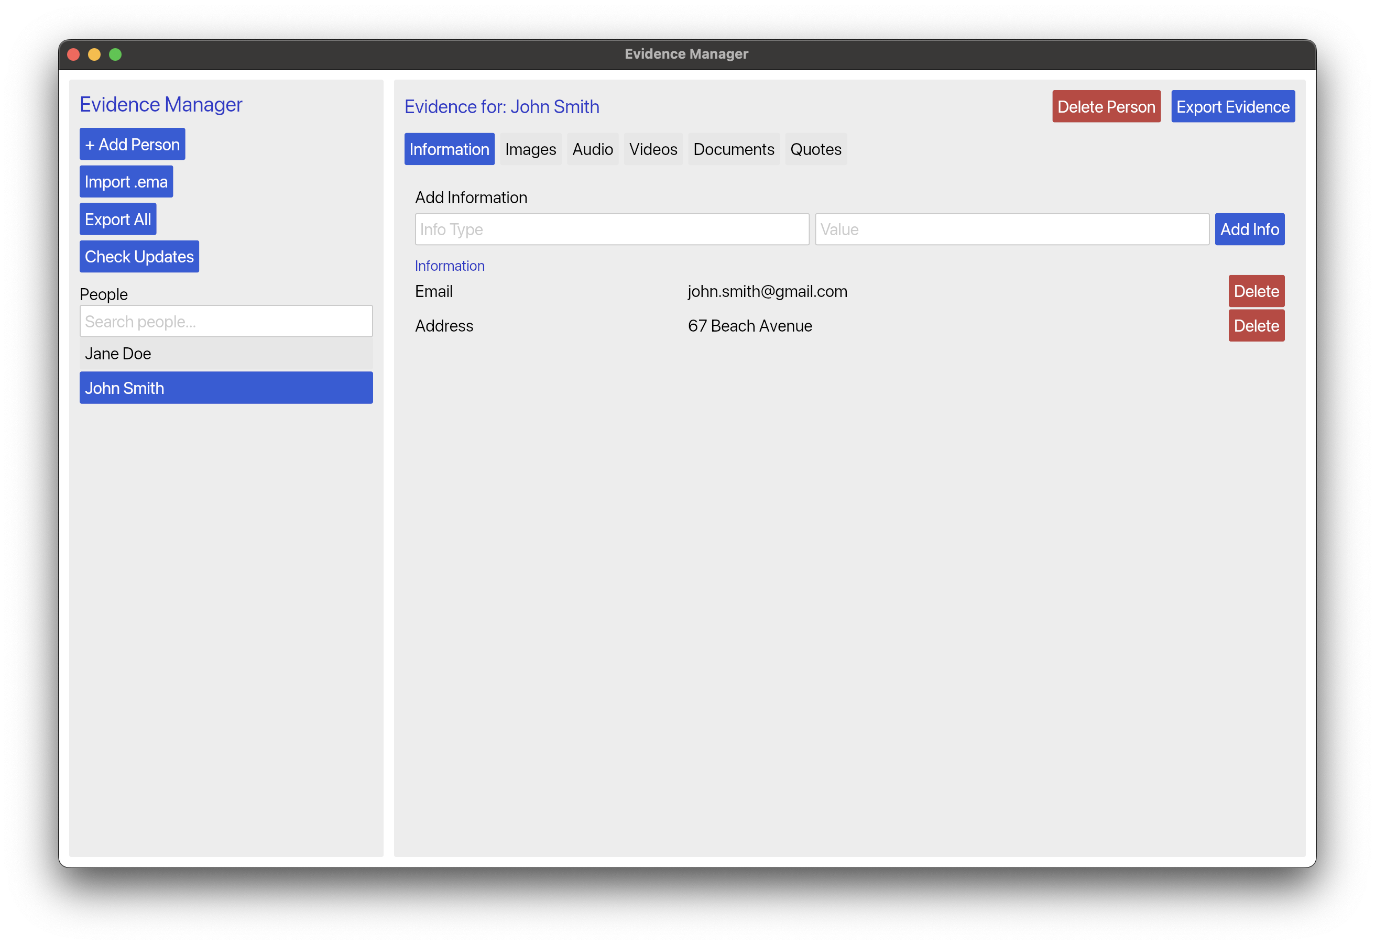Viewport: 1375px width, 945px height.
Task: Click the Value input field
Action: tap(1012, 229)
